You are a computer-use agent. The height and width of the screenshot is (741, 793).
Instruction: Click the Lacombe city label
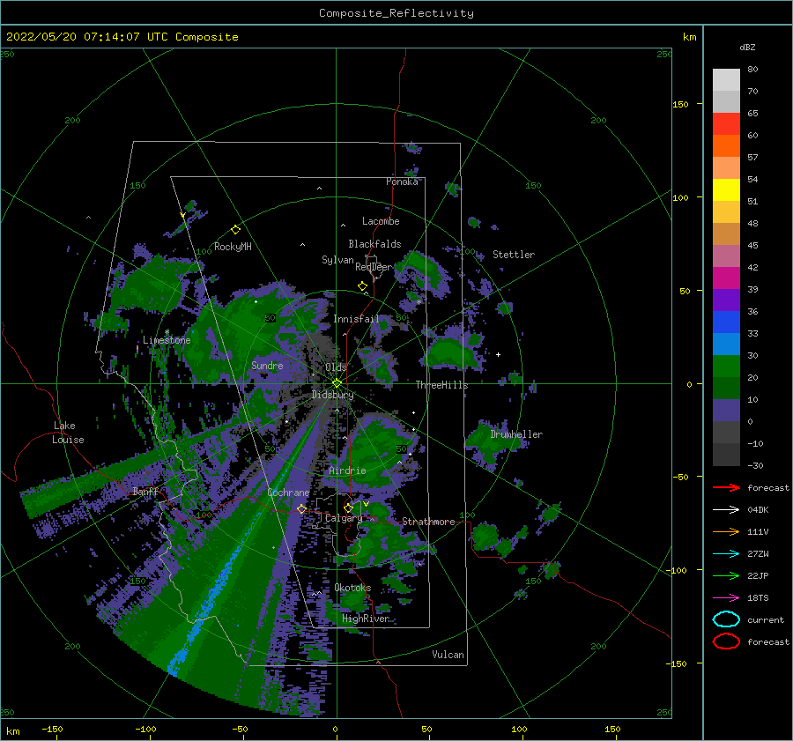381,221
